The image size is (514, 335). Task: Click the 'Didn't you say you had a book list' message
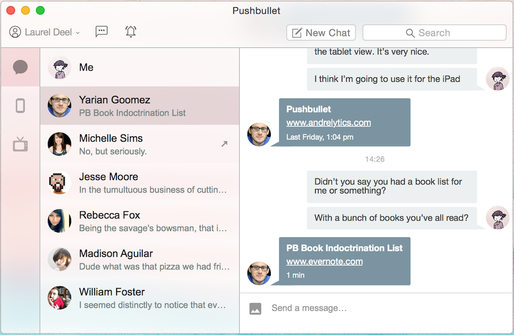click(392, 186)
